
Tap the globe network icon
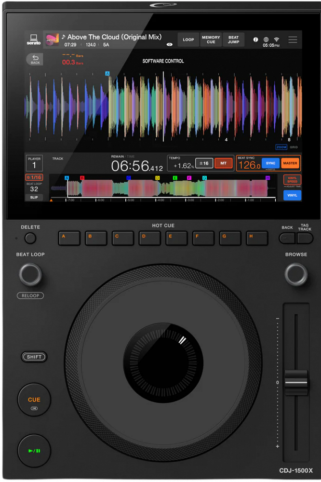(266, 40)
